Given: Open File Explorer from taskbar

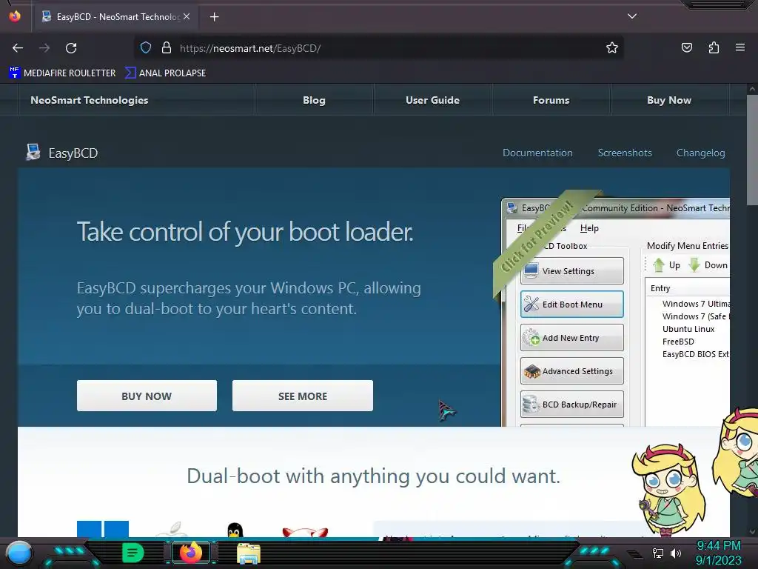Looking at the screenshot, I should [x=249, y=553].
